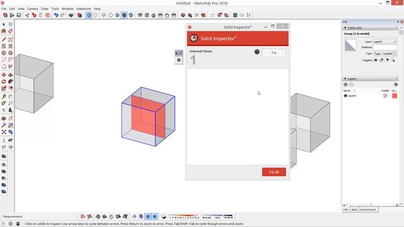This screenshot has height=227, width=404.
Task: Toggle lock icon in Entity Info
Action: pos(381,60)
